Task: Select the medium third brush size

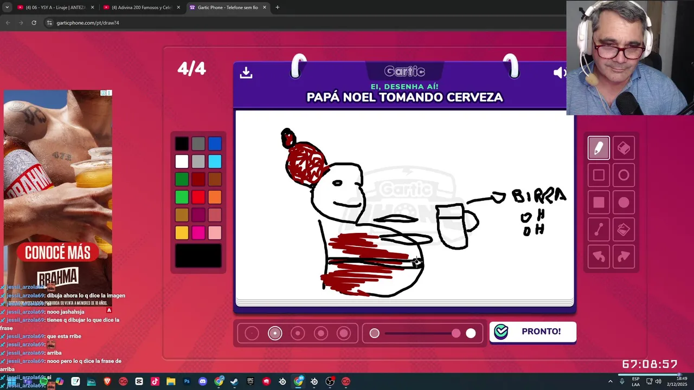Action: [x=298, y=334]
